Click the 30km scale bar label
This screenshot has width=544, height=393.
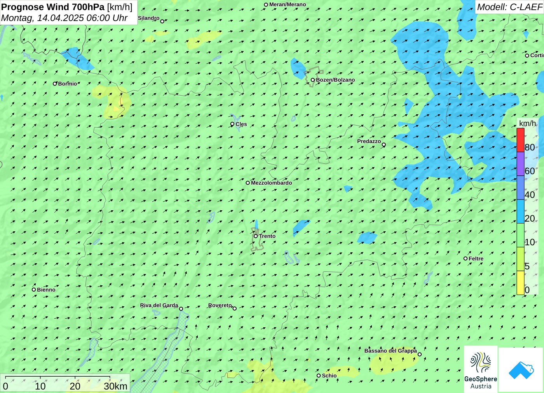click(115, 386)
